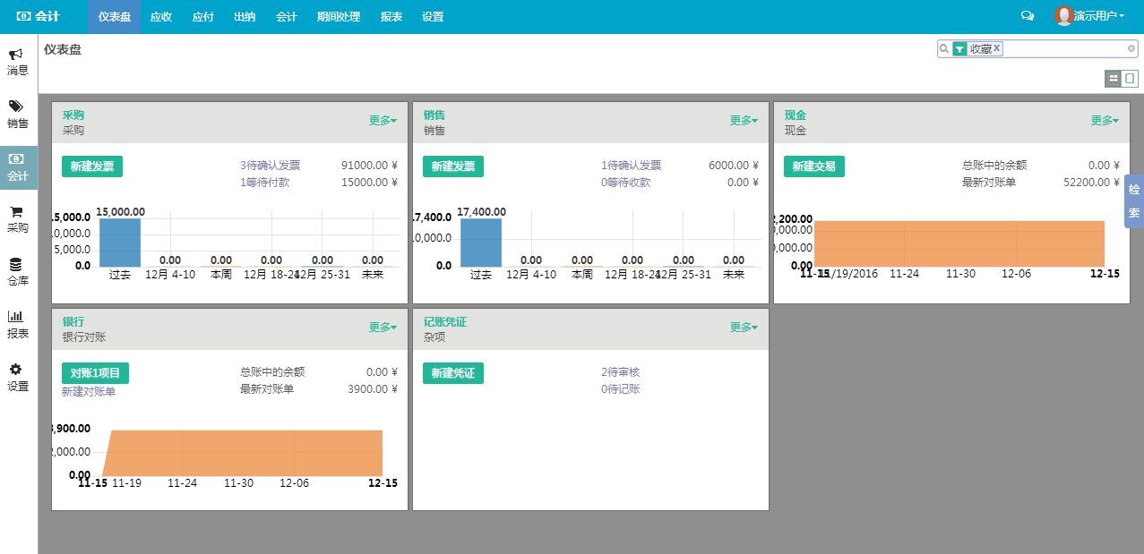
Task: Open the 销售 tag icon in sidebar
Action: [x=16, y=107]
